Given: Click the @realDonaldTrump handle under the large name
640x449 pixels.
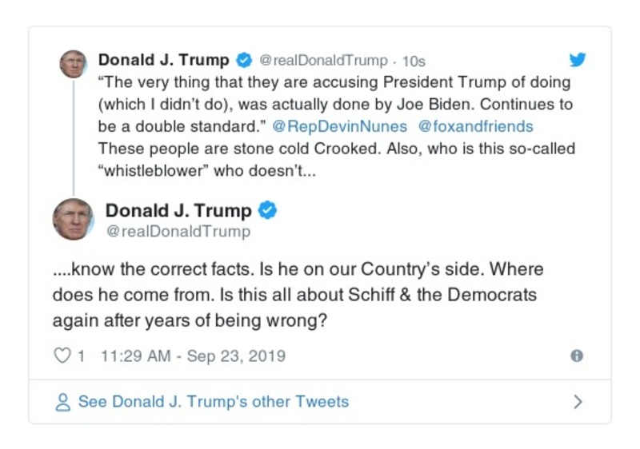Looking at the screenshot, I should [x=178, y=232].
